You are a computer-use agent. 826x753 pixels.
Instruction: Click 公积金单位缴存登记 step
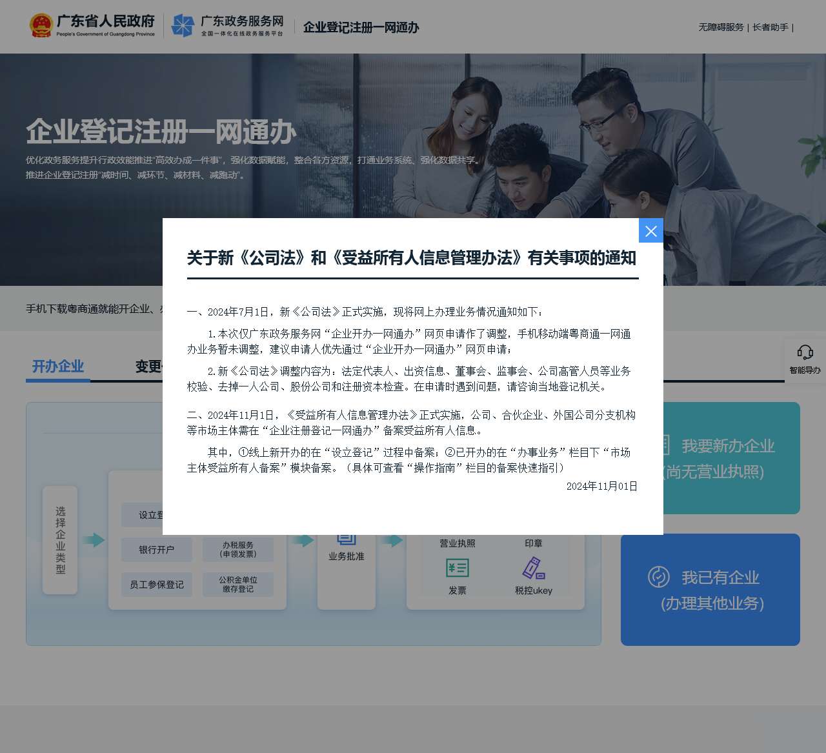[238, 585]
